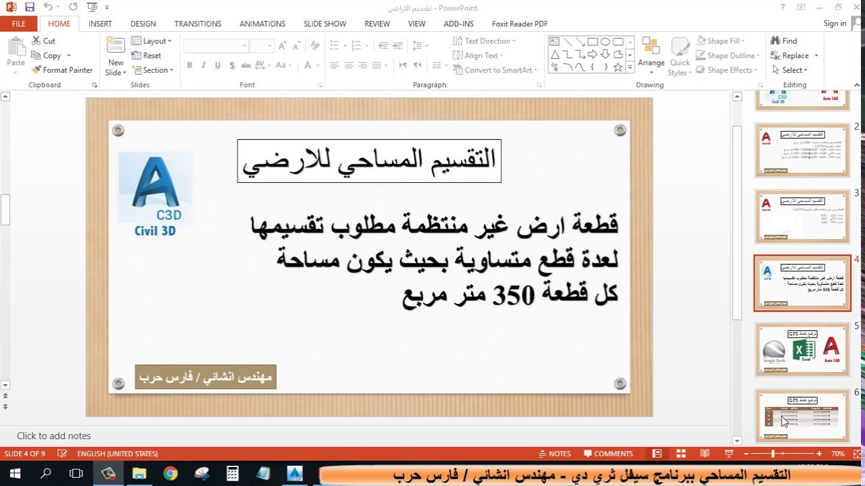Switch to the INSERT tab
Image resolution: width=865 pixels, height=486 pixels.
click(x=100, y=24)
